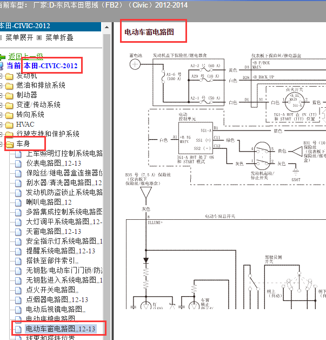The image size is (326, 340).
Task: Click the folder icon beside 变速/传动系统
Action: pos(9,106)
